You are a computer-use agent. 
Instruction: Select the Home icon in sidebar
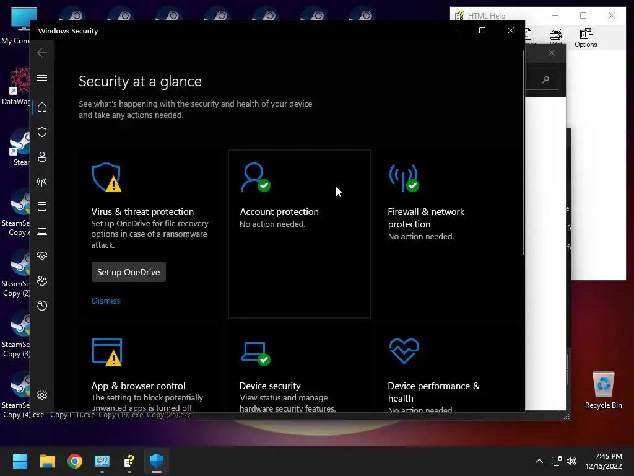(x=42, y=107)
